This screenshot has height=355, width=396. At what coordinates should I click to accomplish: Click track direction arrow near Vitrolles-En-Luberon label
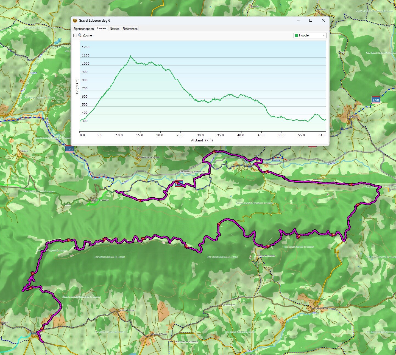pyautogui.click(x=267, y=247)
